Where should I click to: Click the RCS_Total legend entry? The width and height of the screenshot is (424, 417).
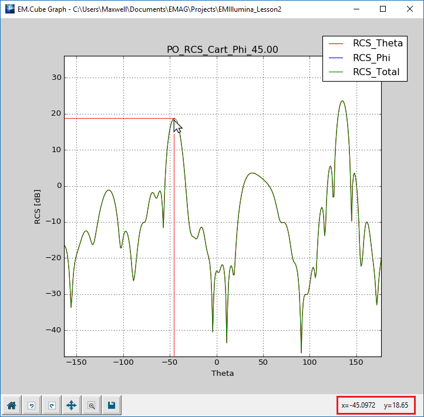click(x=376, y=72)
